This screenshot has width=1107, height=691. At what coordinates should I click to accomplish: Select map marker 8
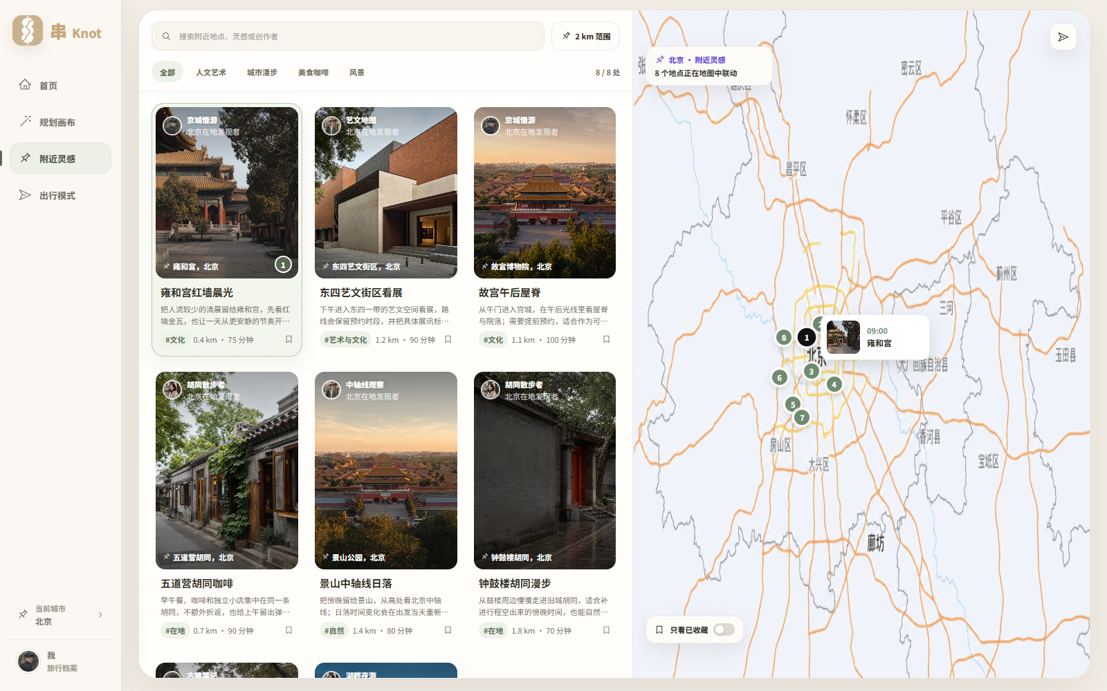(x=783, y=337)
